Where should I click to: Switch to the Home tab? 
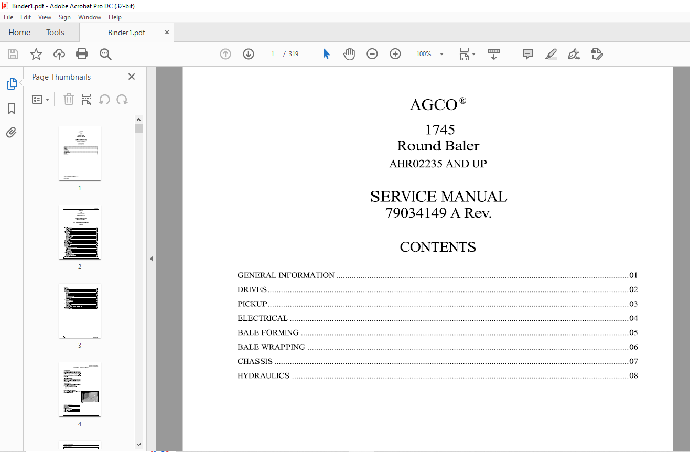point(19,33)
